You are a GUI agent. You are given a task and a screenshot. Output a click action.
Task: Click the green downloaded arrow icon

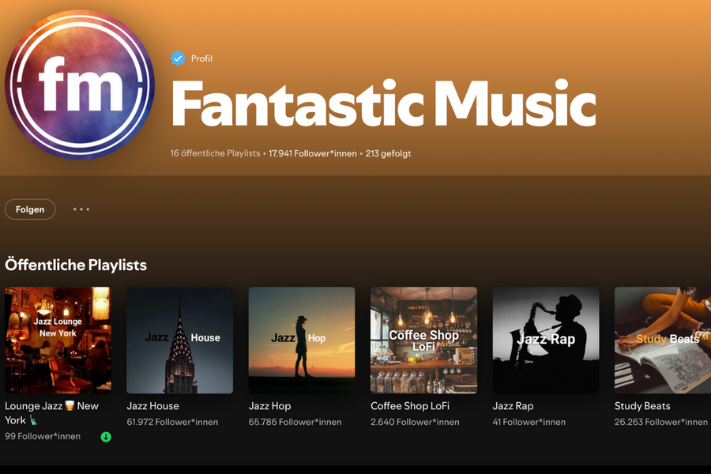(x=106, y=437)
